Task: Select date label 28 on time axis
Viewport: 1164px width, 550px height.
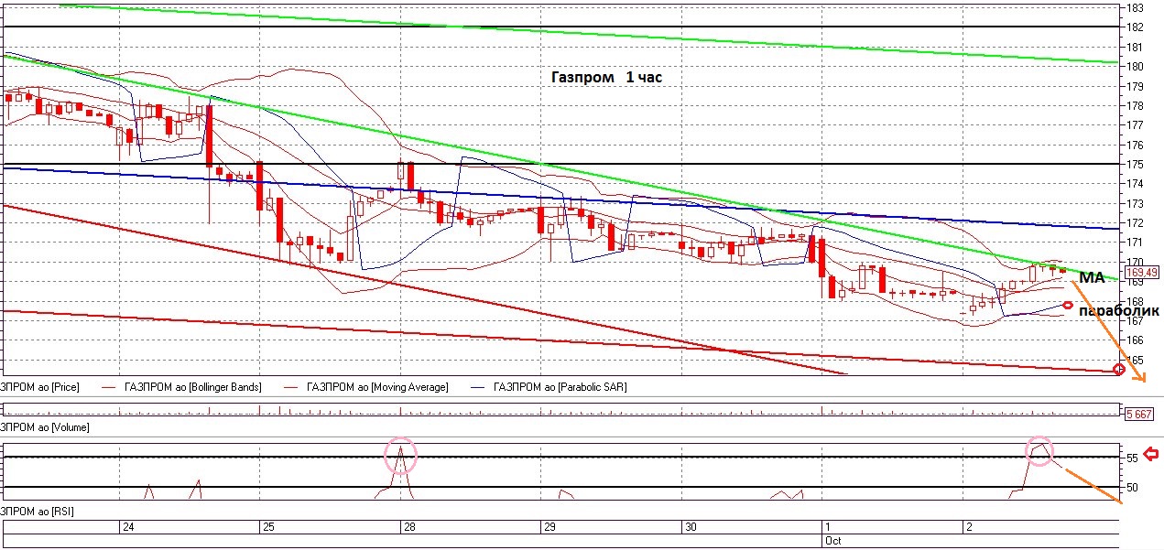Action: pyautogui.click(x=408, y=527)
